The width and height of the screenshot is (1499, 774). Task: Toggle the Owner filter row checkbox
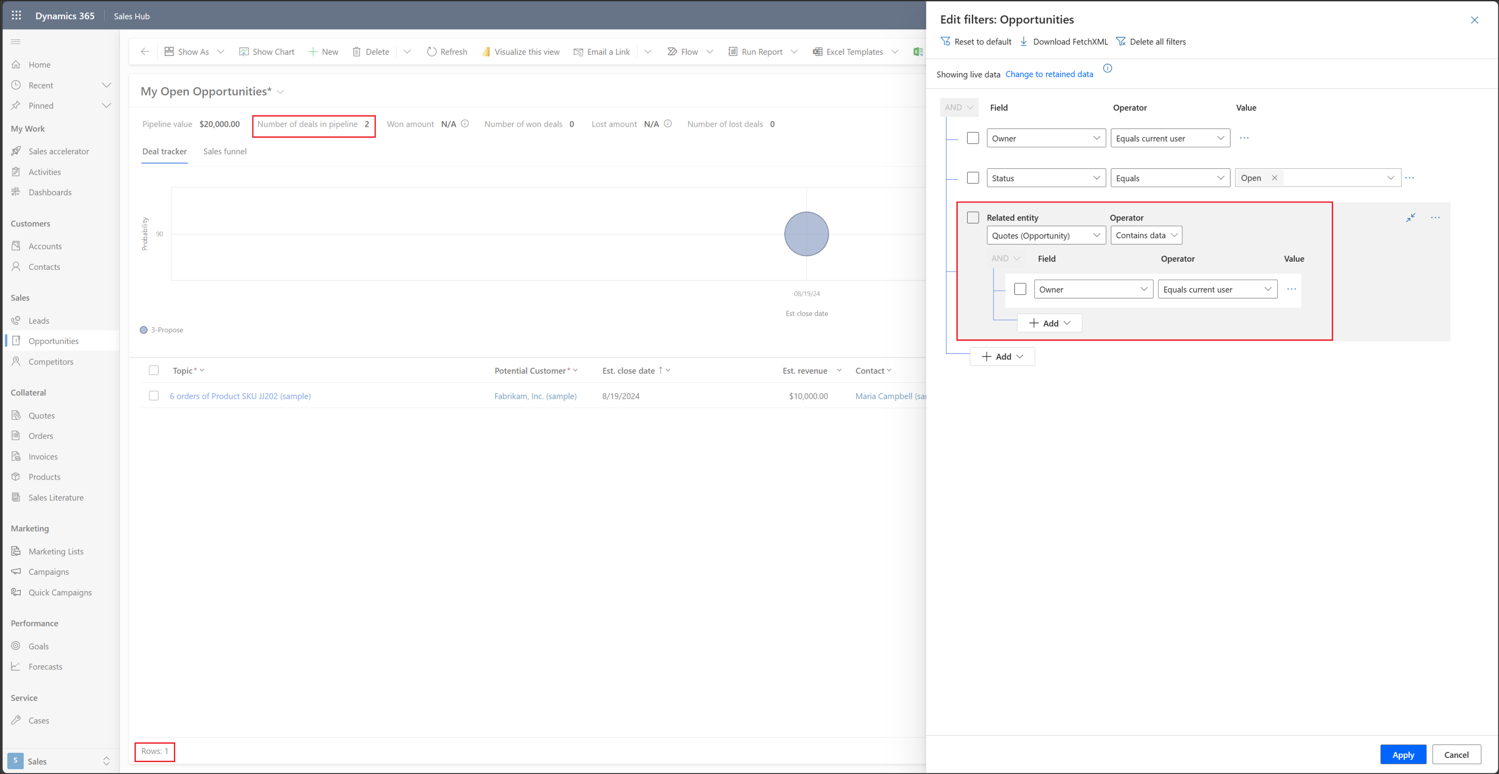click(x=973, y=138)
